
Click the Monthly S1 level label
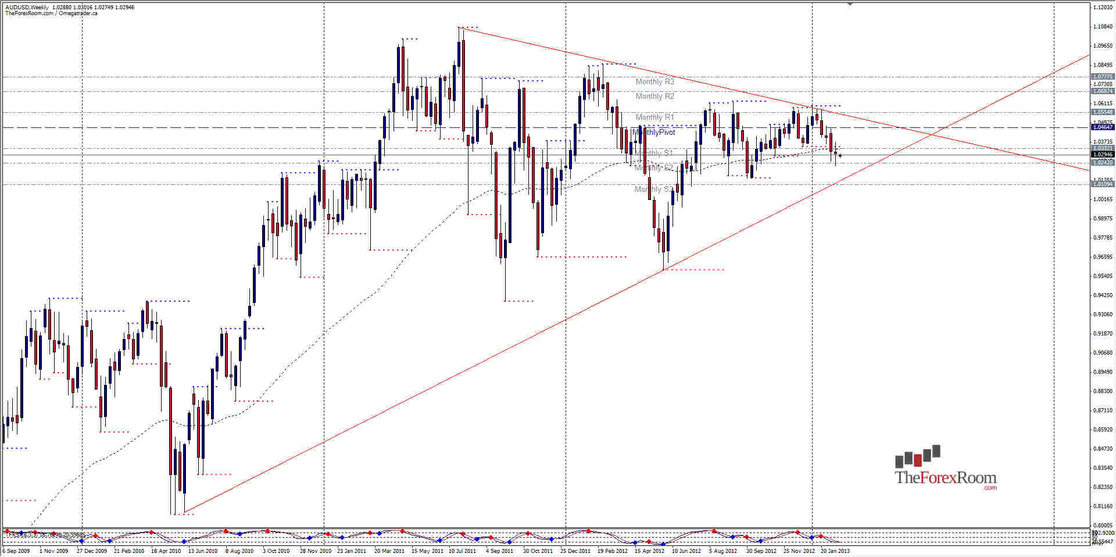[x=656, y=153]
